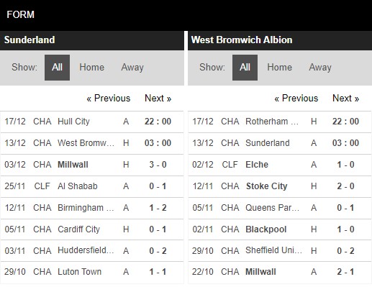Show Sunderland Away matches only
The height and width of the screenshot is (287, 372).
pos(132,68)
